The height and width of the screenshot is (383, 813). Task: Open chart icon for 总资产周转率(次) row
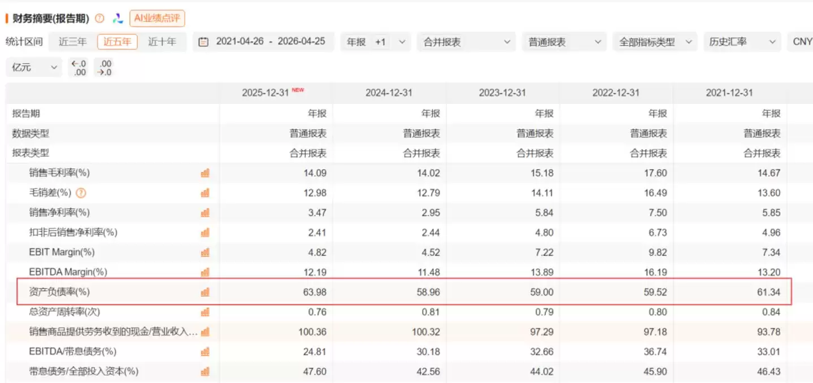click(205, 312)
